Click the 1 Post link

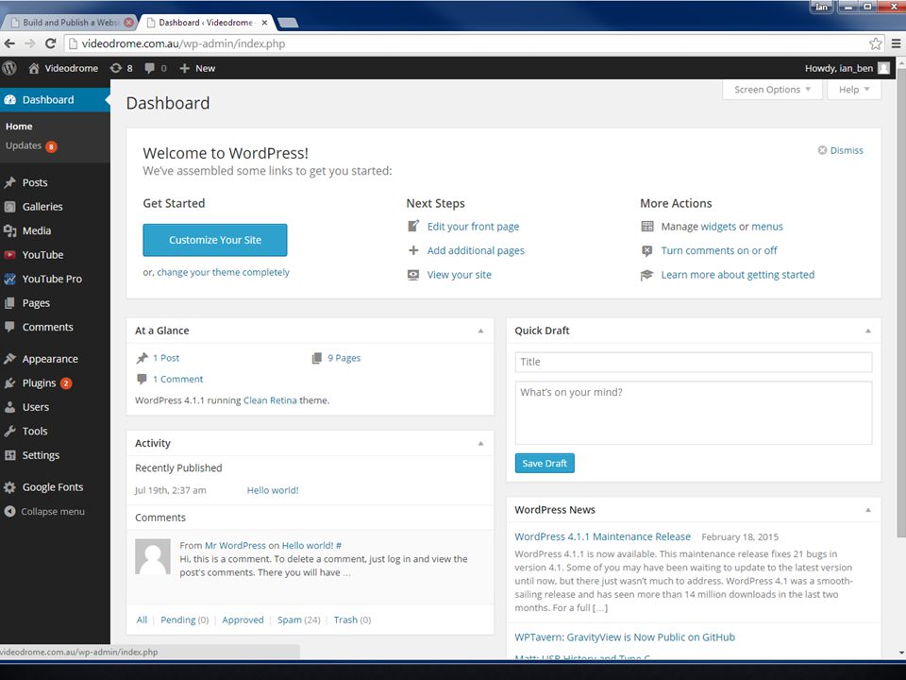point(166,358)
